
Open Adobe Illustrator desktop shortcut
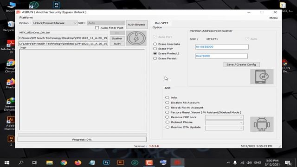(x=10, y=123)
